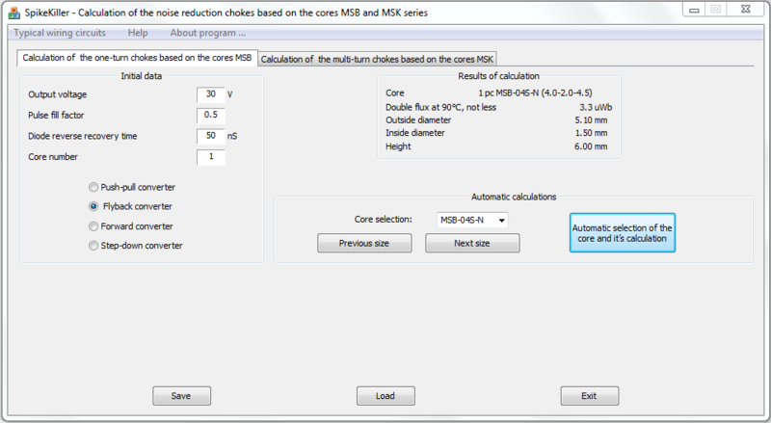Image resolution: width=771 pixels, height=423 pixels.
Task: Click the Pulse fill factor label
Action: coord(56,115)
